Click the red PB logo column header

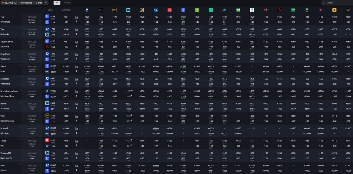[266, 10]
